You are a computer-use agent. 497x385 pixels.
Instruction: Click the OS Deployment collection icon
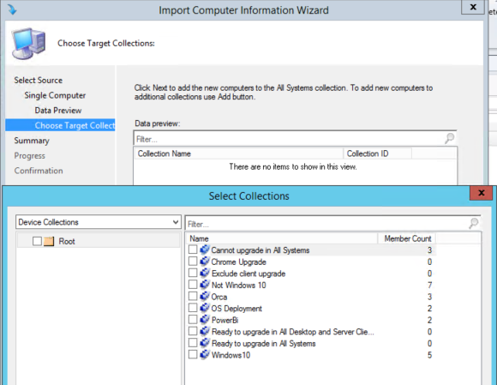pos(205,308)
